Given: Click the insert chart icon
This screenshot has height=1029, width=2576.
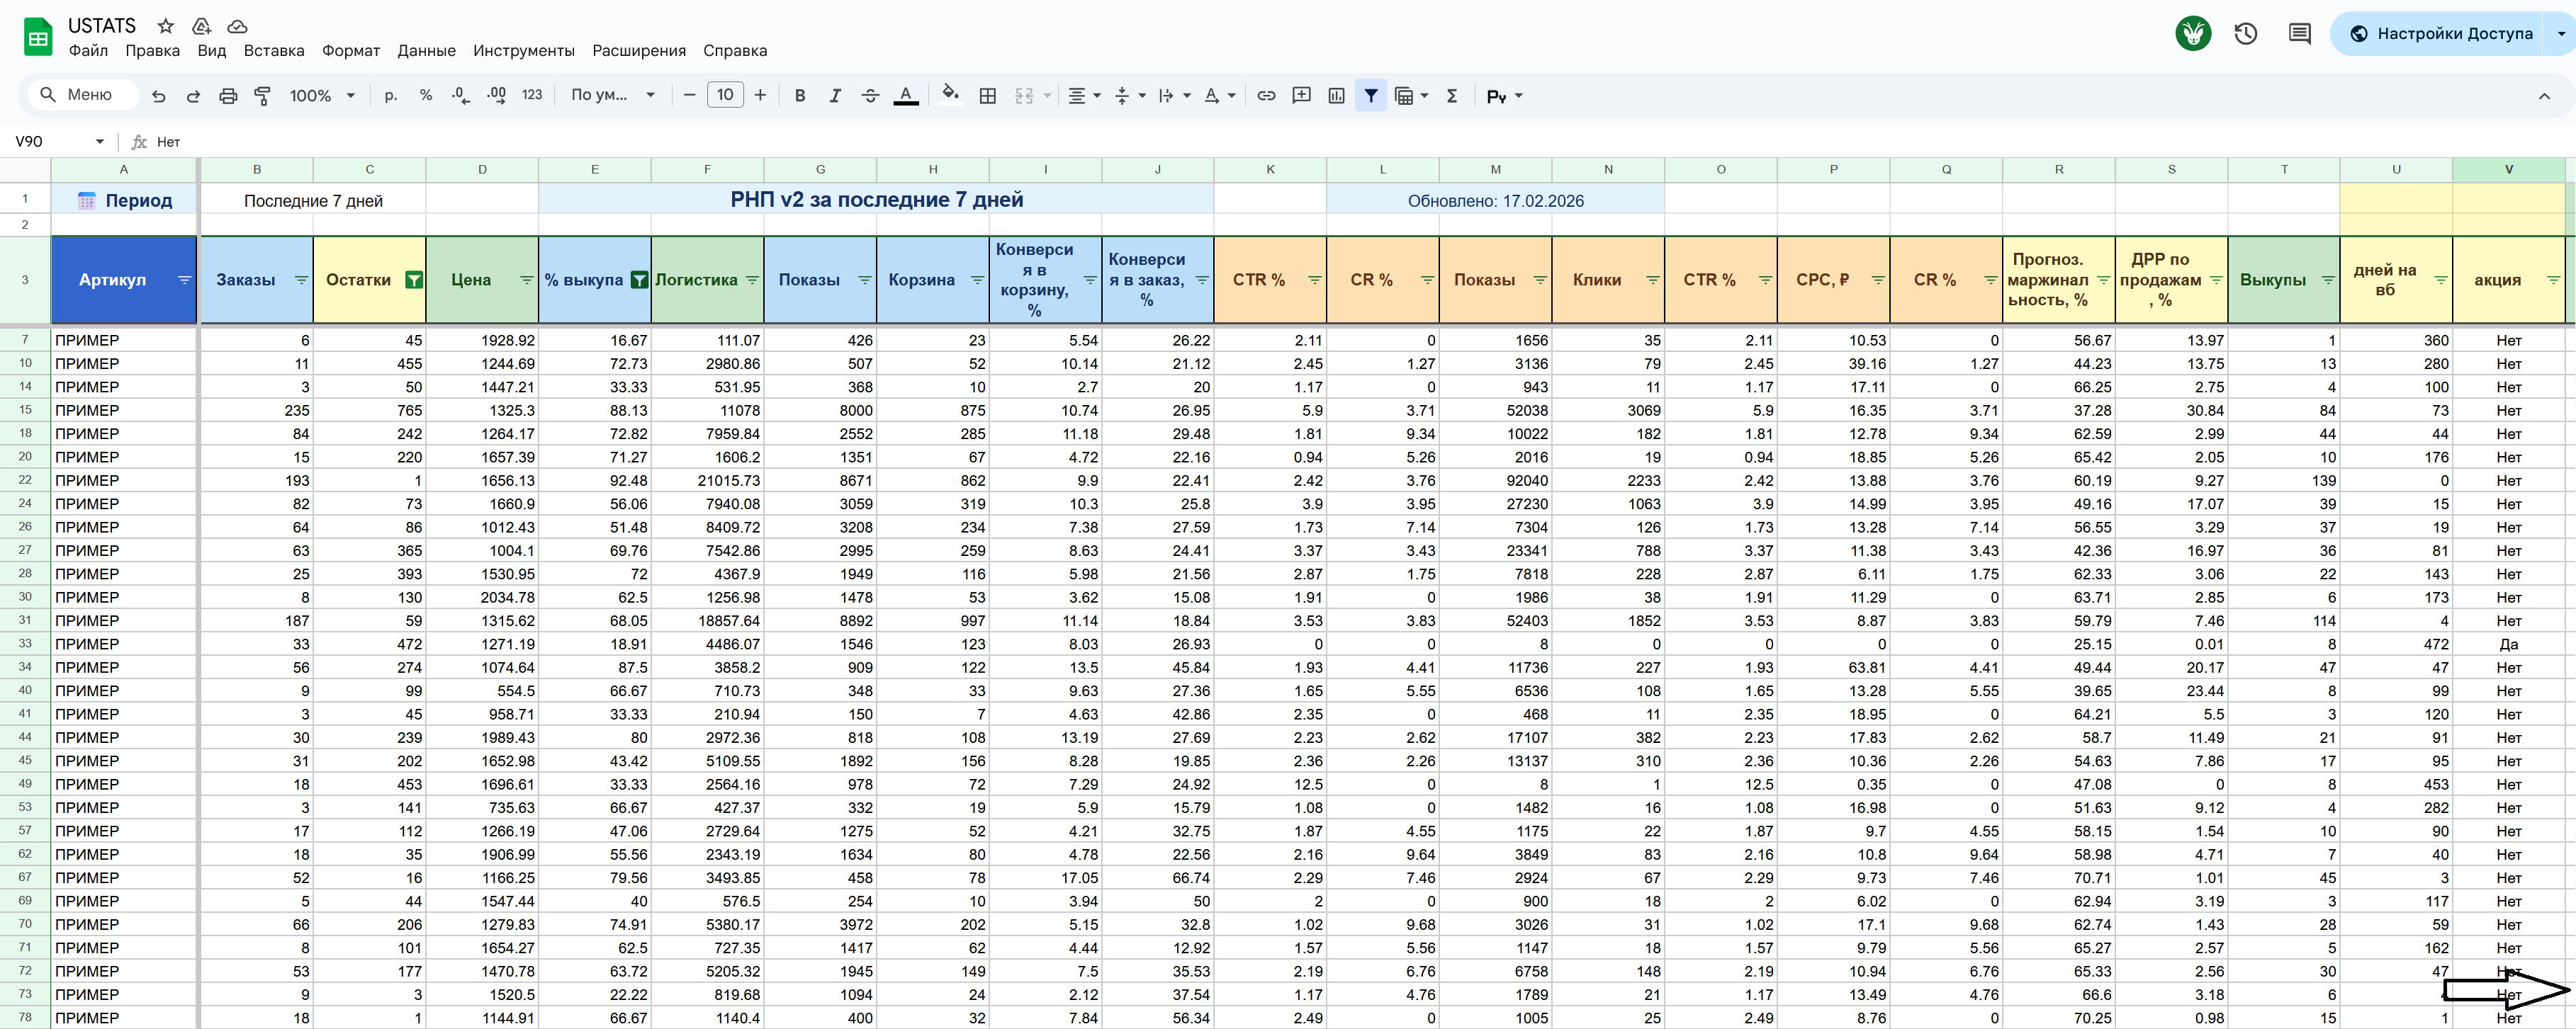Looking at the screenshot, I should click(x=1336, y=96).
